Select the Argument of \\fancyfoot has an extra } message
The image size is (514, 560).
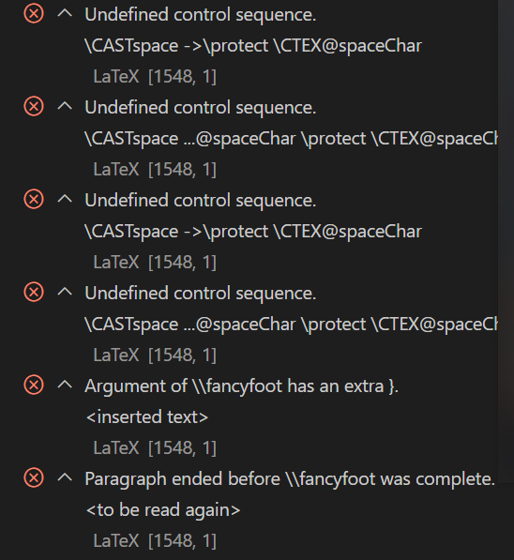pos(241,386)
